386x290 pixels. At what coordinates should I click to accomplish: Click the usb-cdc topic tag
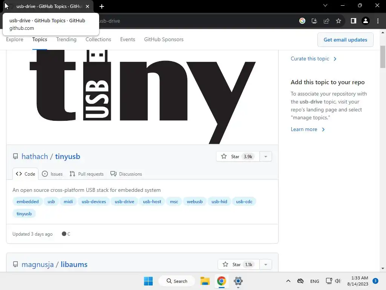(244, 202)
